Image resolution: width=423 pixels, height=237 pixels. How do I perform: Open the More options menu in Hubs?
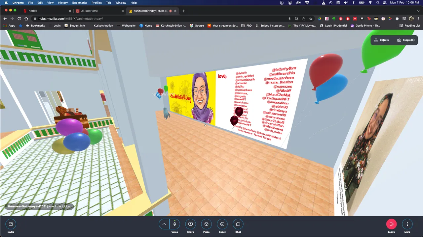[x=407, y=224]
